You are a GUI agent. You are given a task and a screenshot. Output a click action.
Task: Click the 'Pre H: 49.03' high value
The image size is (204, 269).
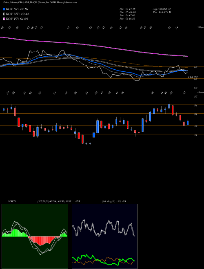[x=127, y=12]
